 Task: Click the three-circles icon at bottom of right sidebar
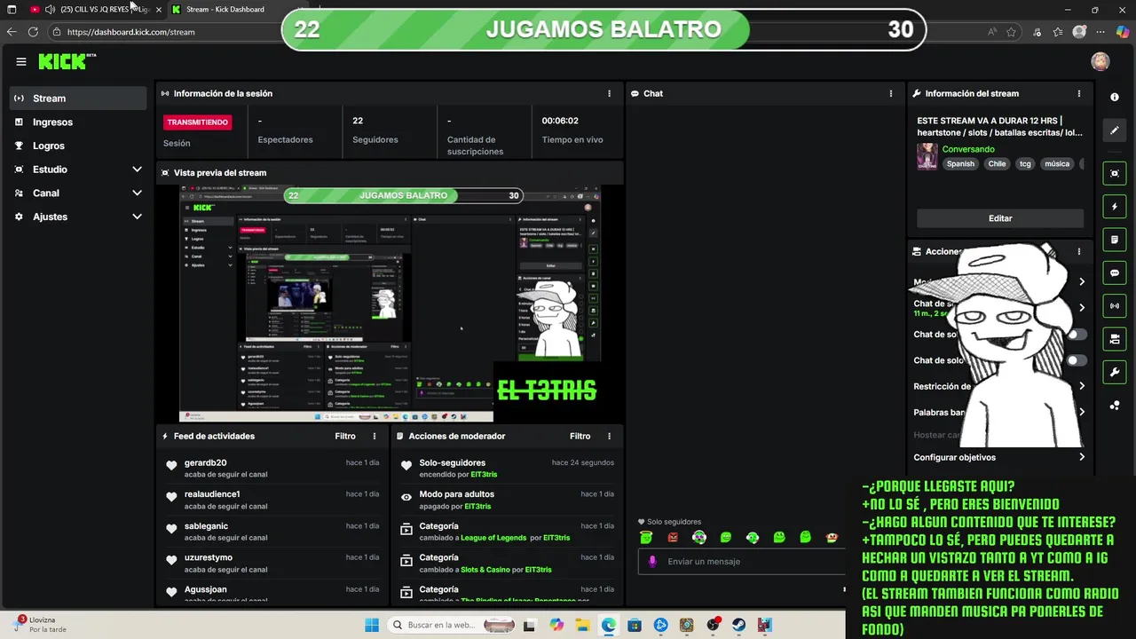click(x=1115, y=406)
